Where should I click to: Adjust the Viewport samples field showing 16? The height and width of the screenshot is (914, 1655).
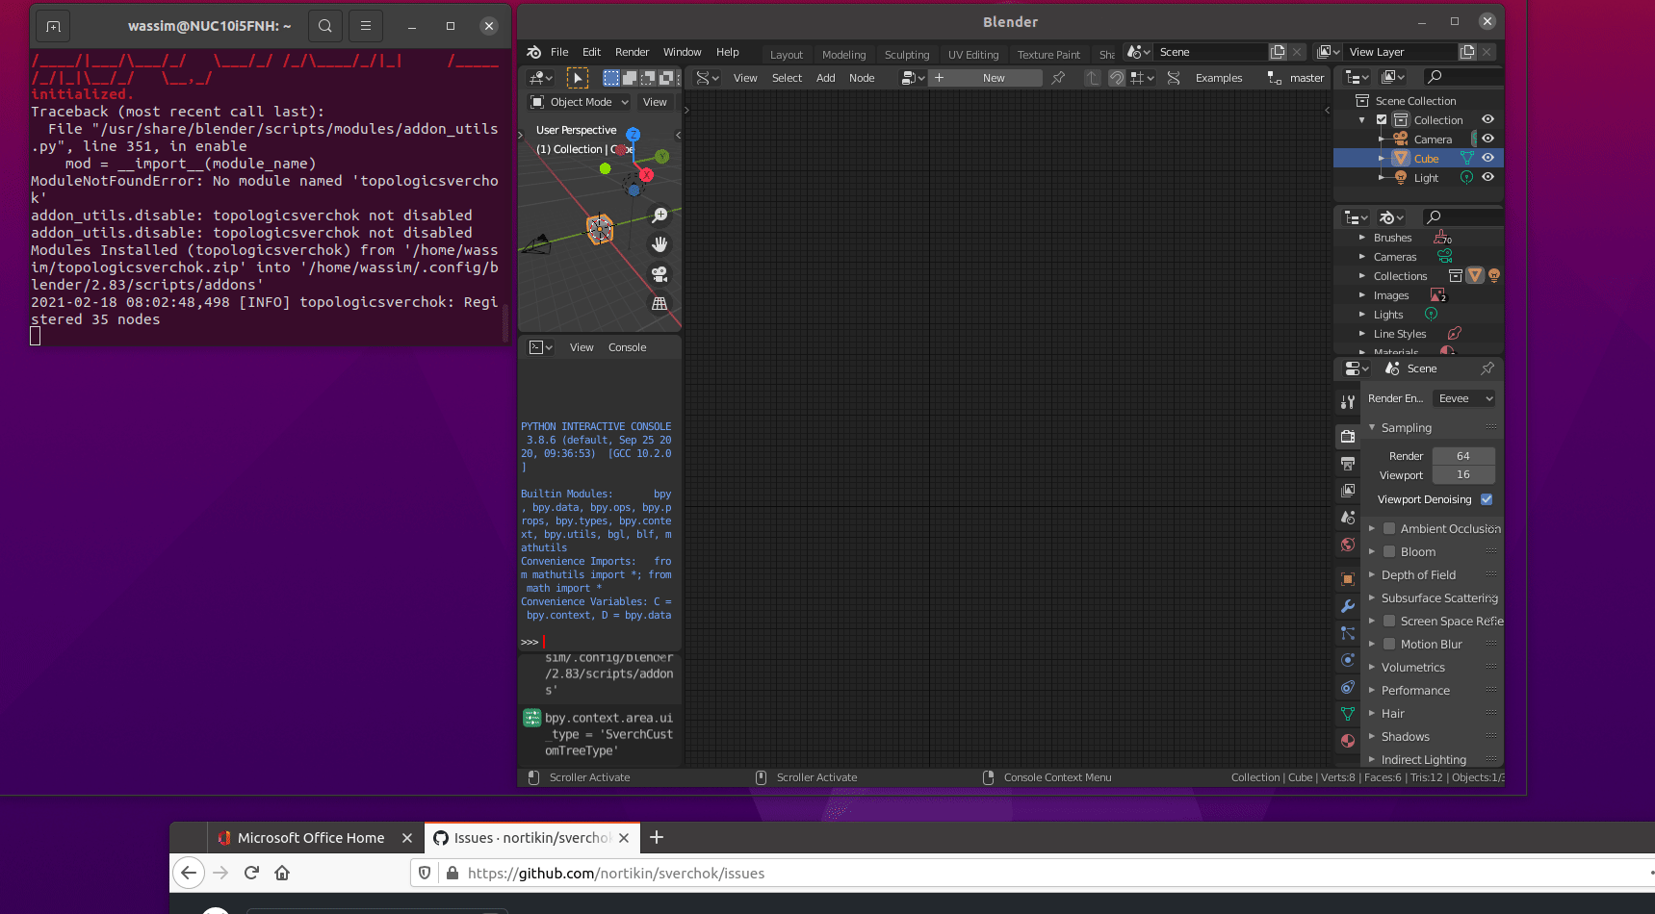click(x=1463, y=475)
